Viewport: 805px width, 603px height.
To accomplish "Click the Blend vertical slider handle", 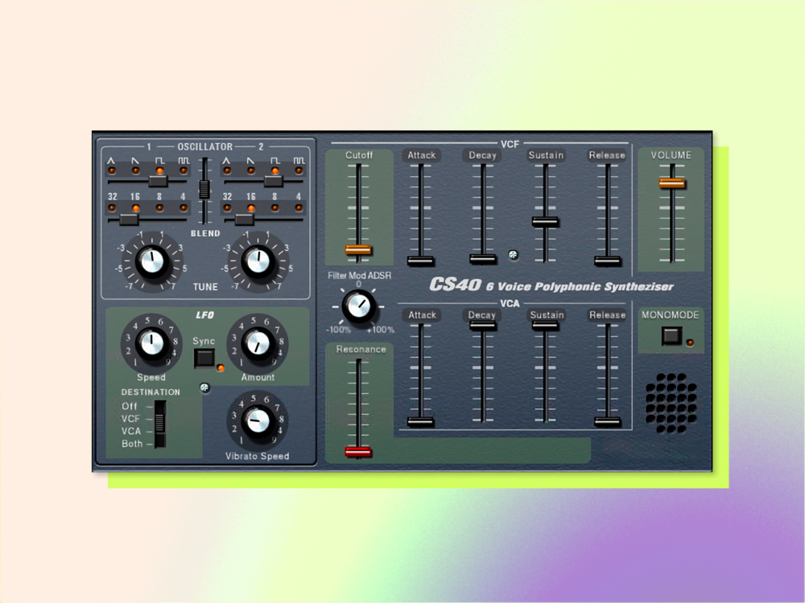I will [x=204, y=190].
